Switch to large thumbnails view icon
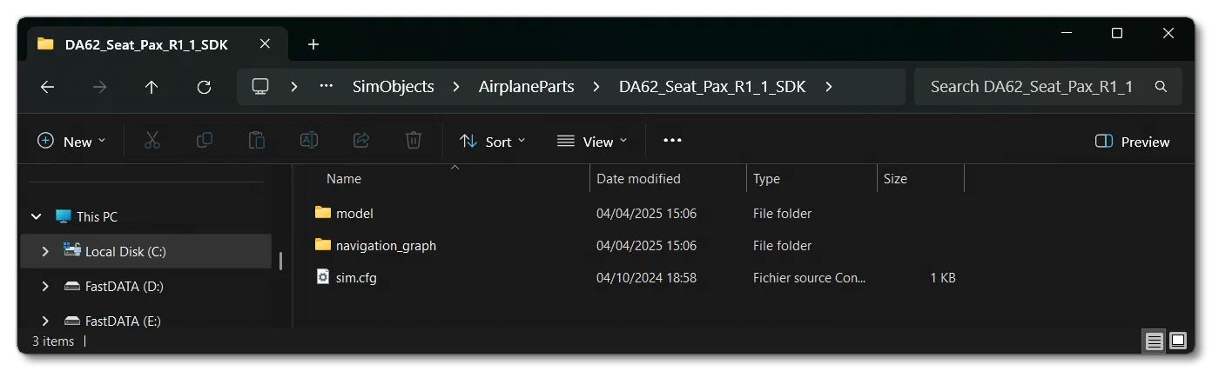 1177,341
